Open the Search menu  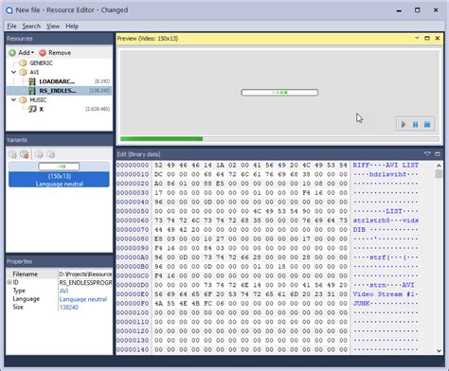pos(31,26)
